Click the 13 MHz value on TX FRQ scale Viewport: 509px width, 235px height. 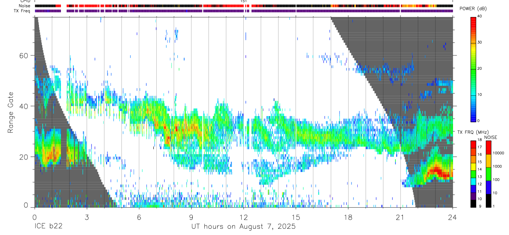[x=480, y=177]
